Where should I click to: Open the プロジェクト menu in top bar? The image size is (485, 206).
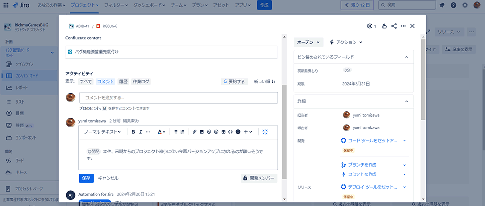coord(84,5)
